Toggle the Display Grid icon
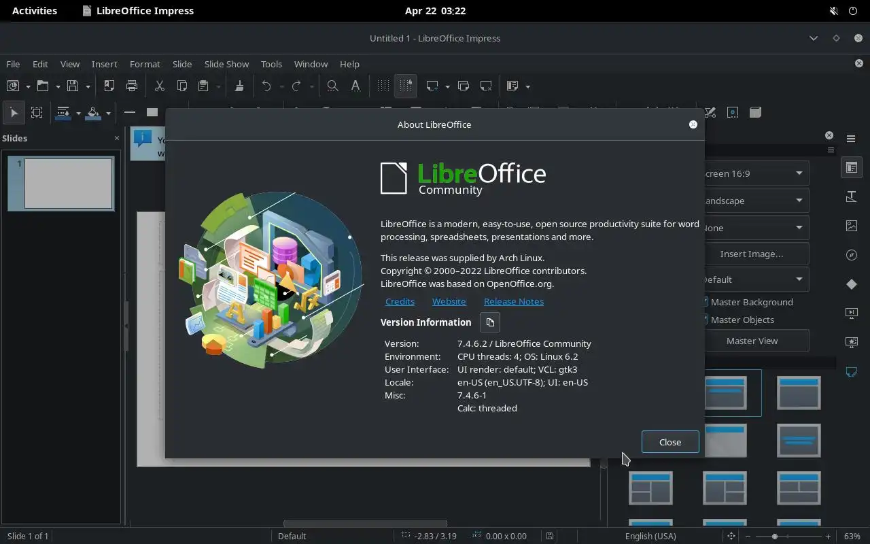This screenshot has width=870, height=544. coord(383,86)
